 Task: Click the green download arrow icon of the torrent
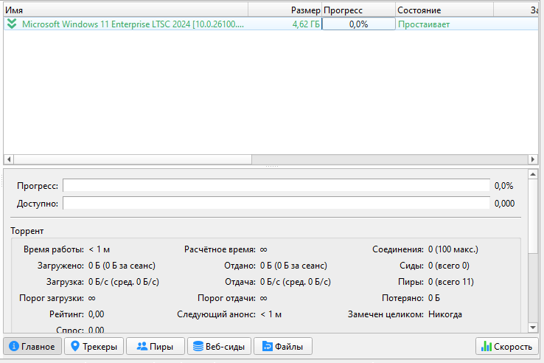pyautogui.click(x=12, y=24)
